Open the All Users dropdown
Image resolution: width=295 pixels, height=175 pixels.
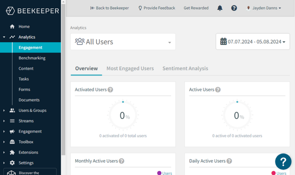click(x=123, y=42)
